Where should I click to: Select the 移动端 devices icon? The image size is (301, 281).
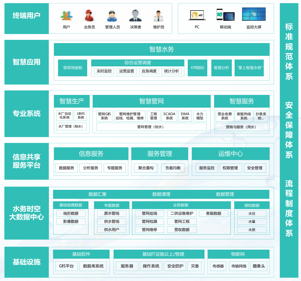click(x=225, y=15)
